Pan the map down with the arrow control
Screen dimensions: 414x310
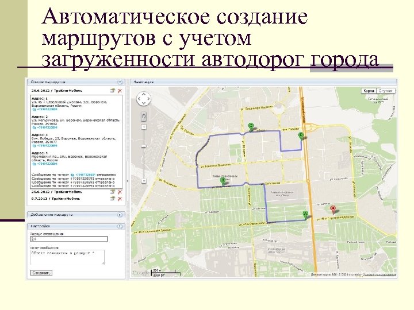pyautogui.click(x=143, y=103)
